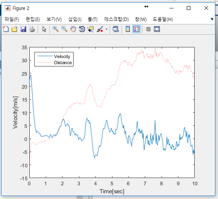
Task: Open the 데스크탑(D) menu
Action: (116, 19)
